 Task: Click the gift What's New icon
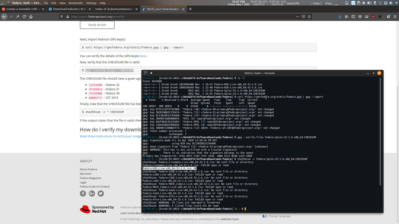pyautogui.click(x=388, y=17)
